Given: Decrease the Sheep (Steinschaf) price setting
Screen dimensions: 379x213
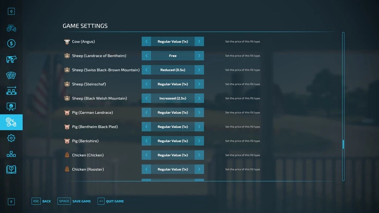Looking at the screenshot, I should coord(145,84).
